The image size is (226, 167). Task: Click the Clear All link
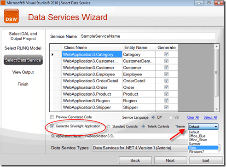tap(193, 118)
